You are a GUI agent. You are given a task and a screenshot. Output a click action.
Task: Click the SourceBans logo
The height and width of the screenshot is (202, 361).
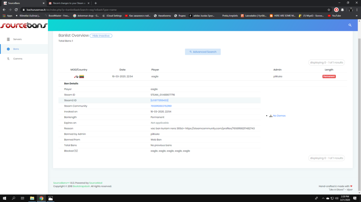tap(23, 26)
